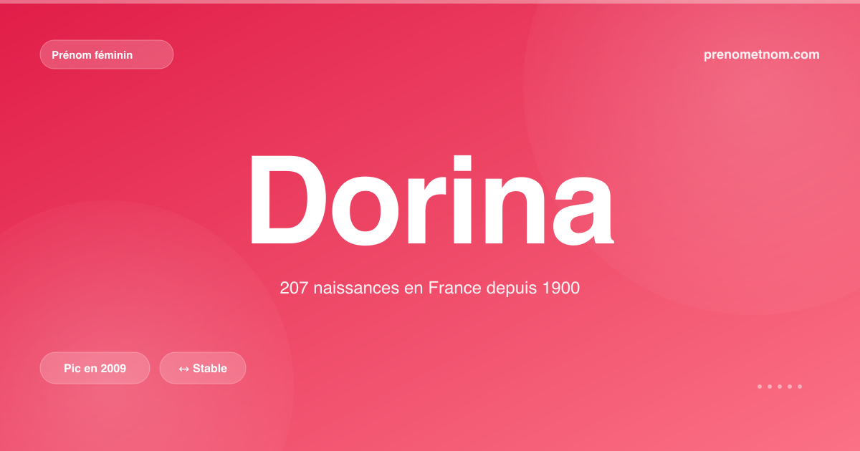This screenshot has height=451, width=860.
Task: Click "207 naissances en France depuis 1900" text
Action: tap(430, 288)
